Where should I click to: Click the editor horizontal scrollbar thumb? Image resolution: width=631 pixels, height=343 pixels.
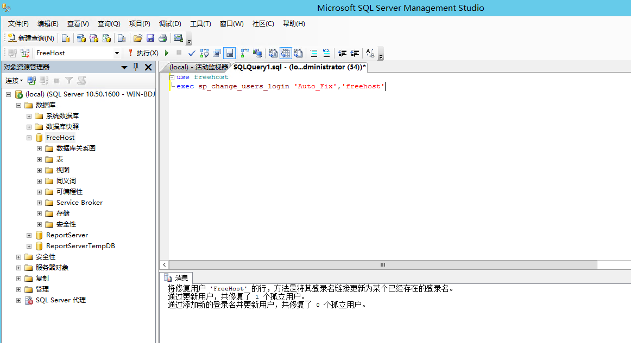click(x=383, y=264)
